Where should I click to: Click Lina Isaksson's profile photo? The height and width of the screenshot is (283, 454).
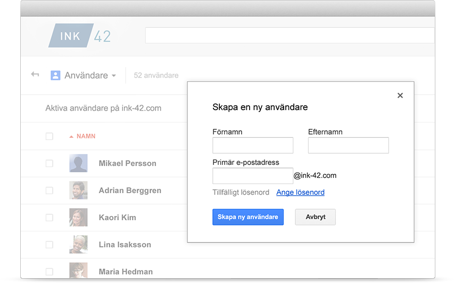pos(78,245)
